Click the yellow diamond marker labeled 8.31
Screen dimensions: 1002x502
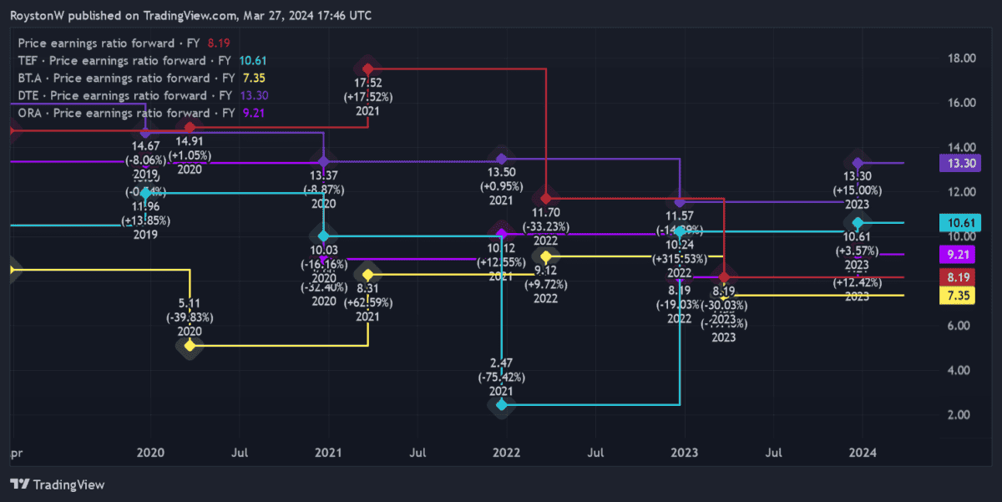point(367,274)
